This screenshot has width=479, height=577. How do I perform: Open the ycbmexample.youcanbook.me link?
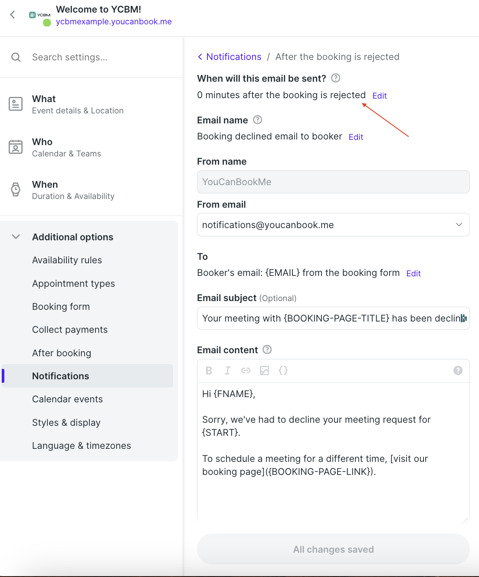pos(114,21)
